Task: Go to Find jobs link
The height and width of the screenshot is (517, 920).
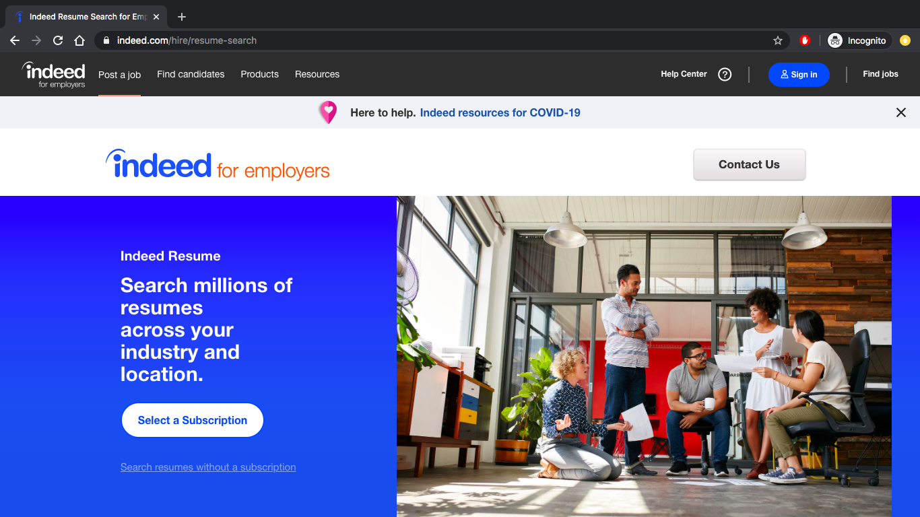Action: point(880,74)
